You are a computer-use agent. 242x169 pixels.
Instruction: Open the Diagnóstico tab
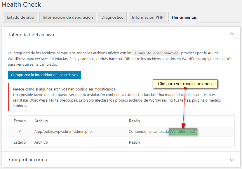(112, 17)
